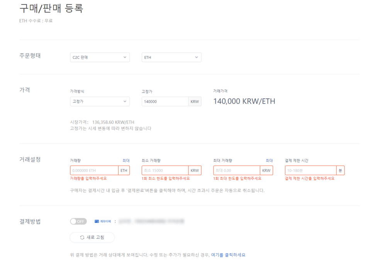Focus the 최대 거래량 maximum limit input
Viewport: 373px width, 264px height.
click(237, 170)
